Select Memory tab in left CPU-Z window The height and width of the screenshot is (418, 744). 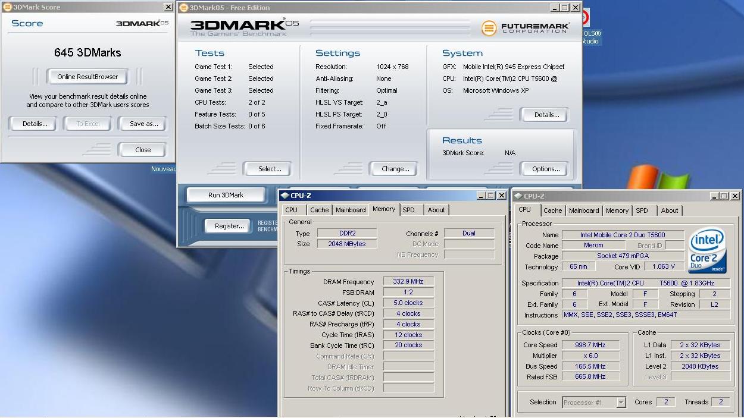pos(384,209)
